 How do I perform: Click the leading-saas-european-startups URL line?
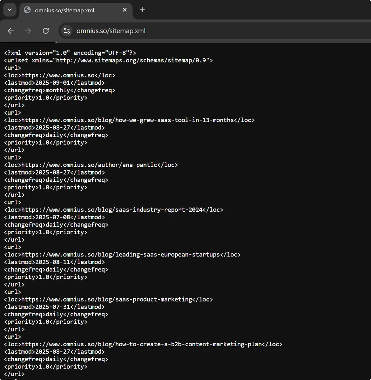tap(122, 255)
